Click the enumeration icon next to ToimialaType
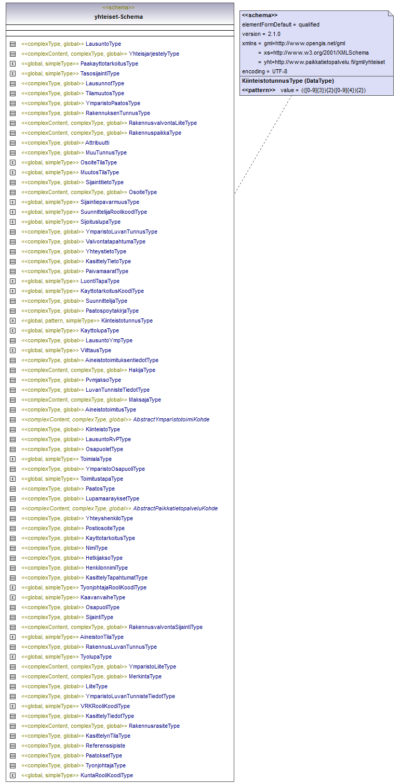401x784 pixels. pos(13,459)
